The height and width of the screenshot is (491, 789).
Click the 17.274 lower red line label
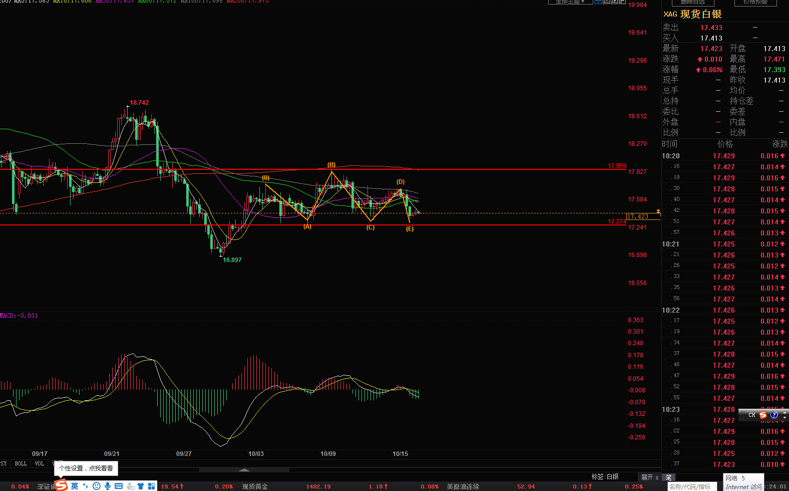coord(617,221)
